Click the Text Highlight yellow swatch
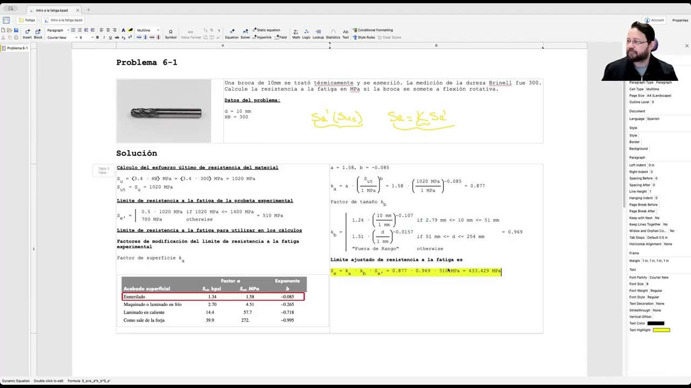The width and height of the screenshot is (691, 388). coord(661,330)
